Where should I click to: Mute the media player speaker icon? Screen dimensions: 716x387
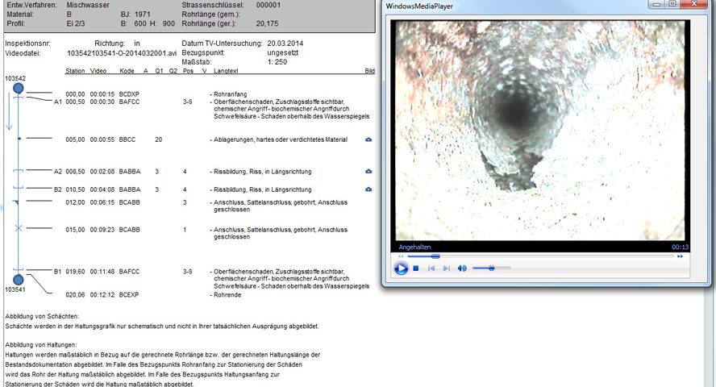click(x=462, y=268)
